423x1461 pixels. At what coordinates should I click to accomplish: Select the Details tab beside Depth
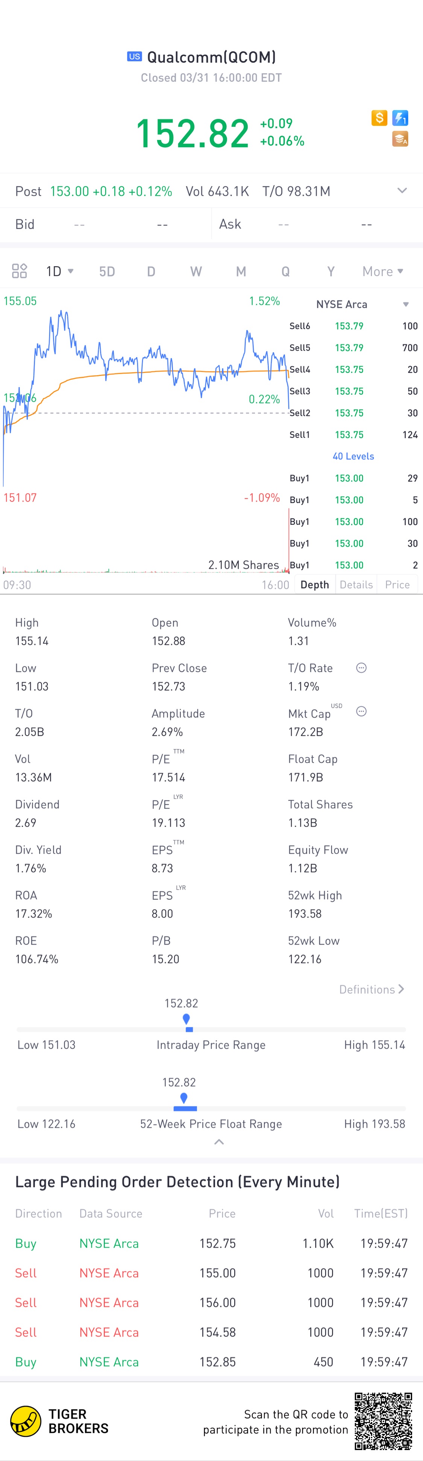[x=356, y=585]
